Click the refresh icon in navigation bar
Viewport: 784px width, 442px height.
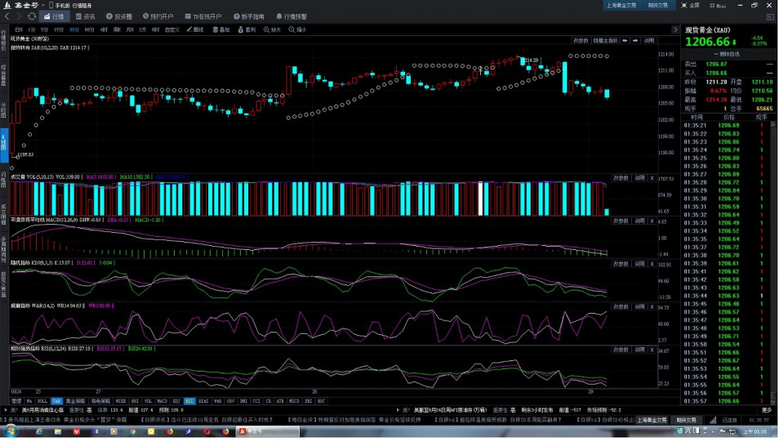point(32,16)
